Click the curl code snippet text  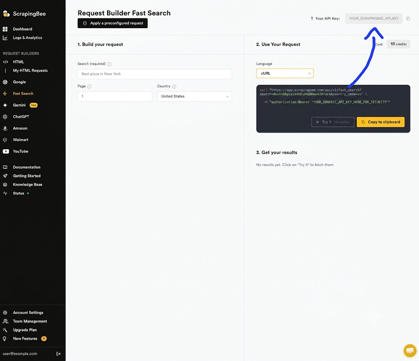pos(324,96)
